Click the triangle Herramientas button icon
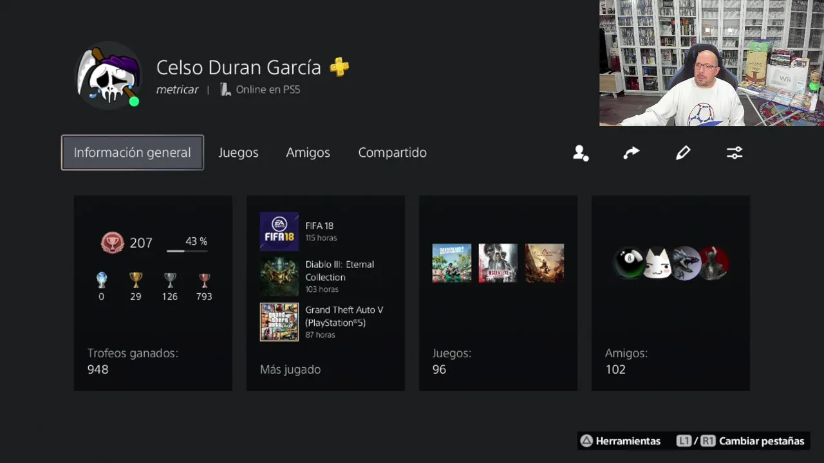824x463 pixels. [586, 441]
